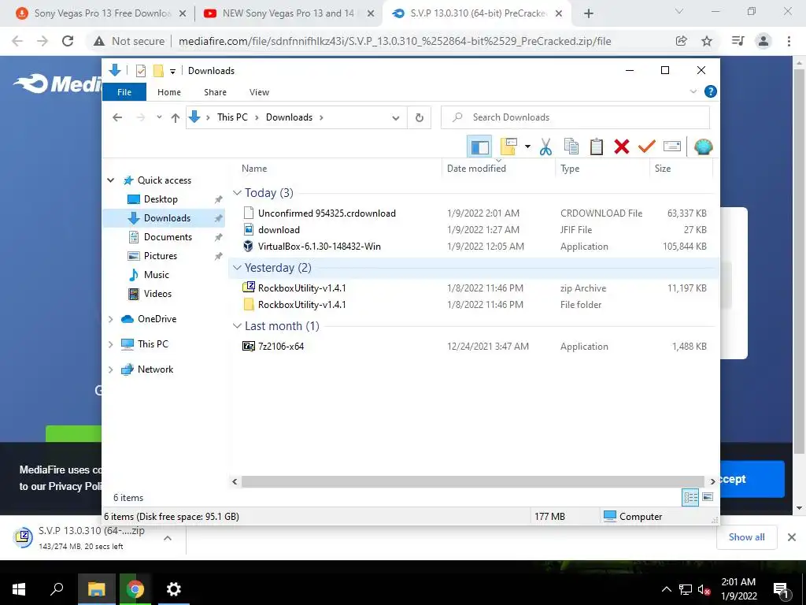Image resolution: width=806 pixels, height=605 pixels.
Task: Go up one folder level arrow
Action: [176, 118]
